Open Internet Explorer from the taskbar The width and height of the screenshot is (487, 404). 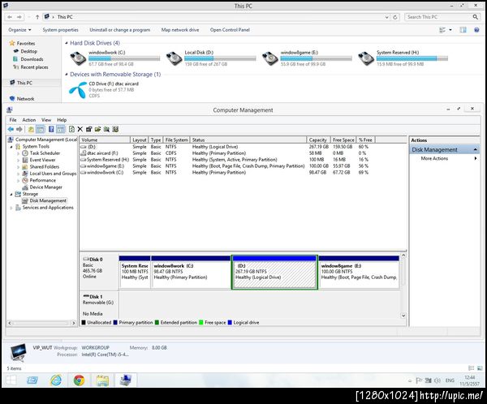[x=56, y=380]
